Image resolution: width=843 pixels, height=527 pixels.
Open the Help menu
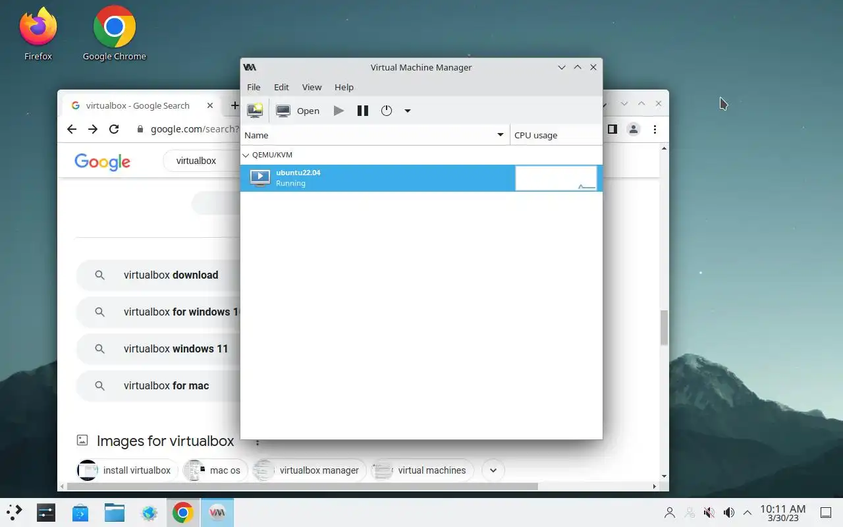pyautogui.click(x=344, y=87)
